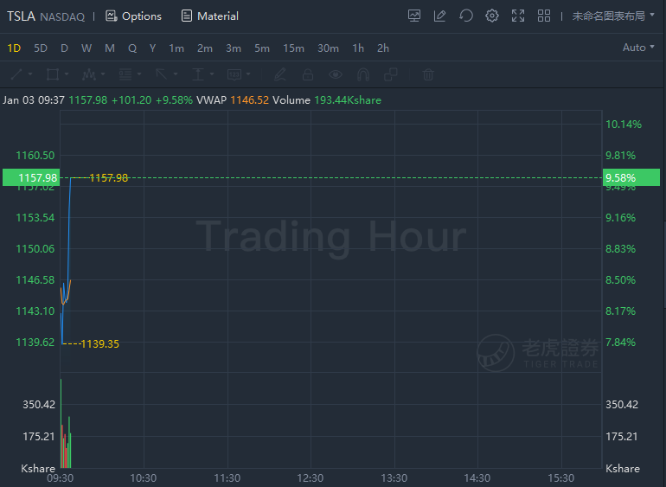Click the Volume 193.44Kshare readout

[327, 100]
